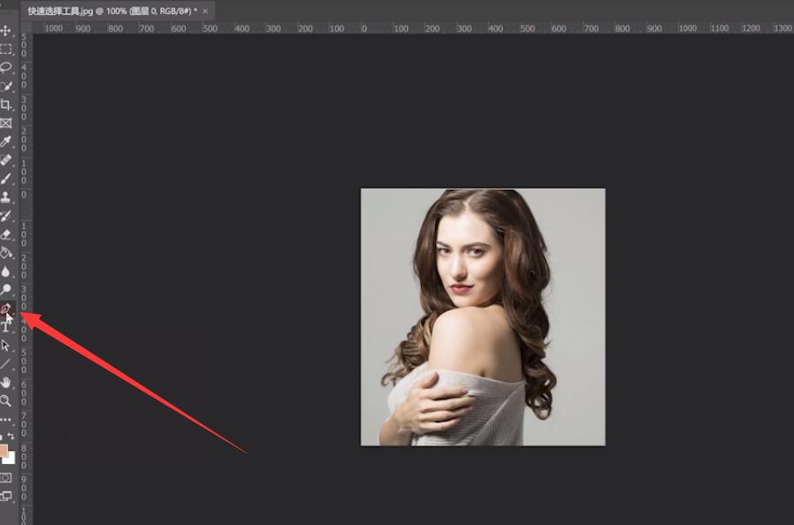Select the Horizontal Type tool

6,327
